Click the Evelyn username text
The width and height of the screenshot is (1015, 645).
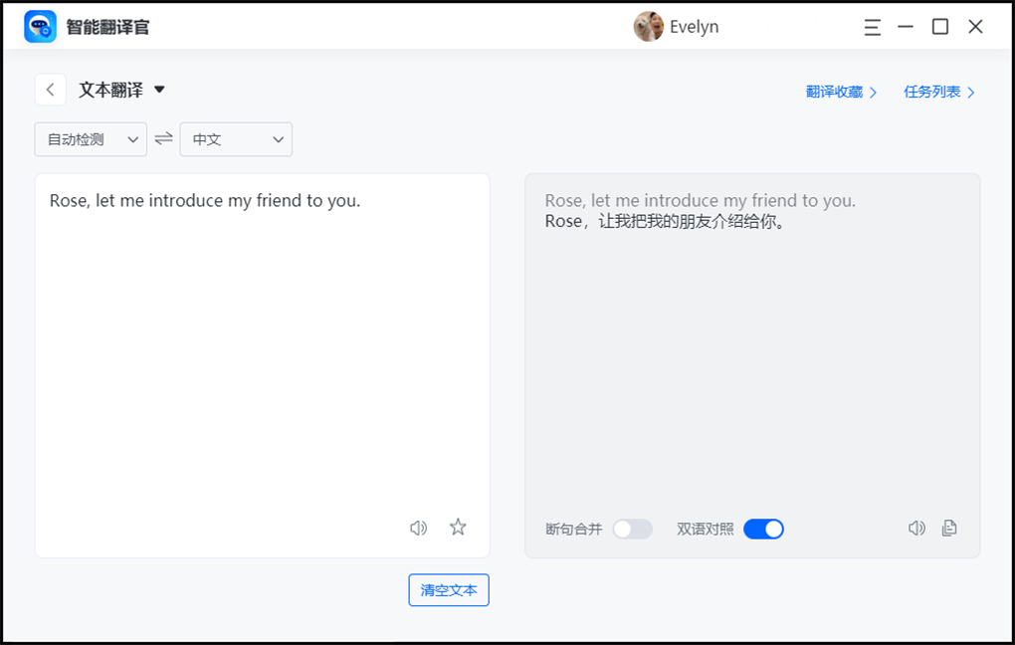[x=694, y=27]
